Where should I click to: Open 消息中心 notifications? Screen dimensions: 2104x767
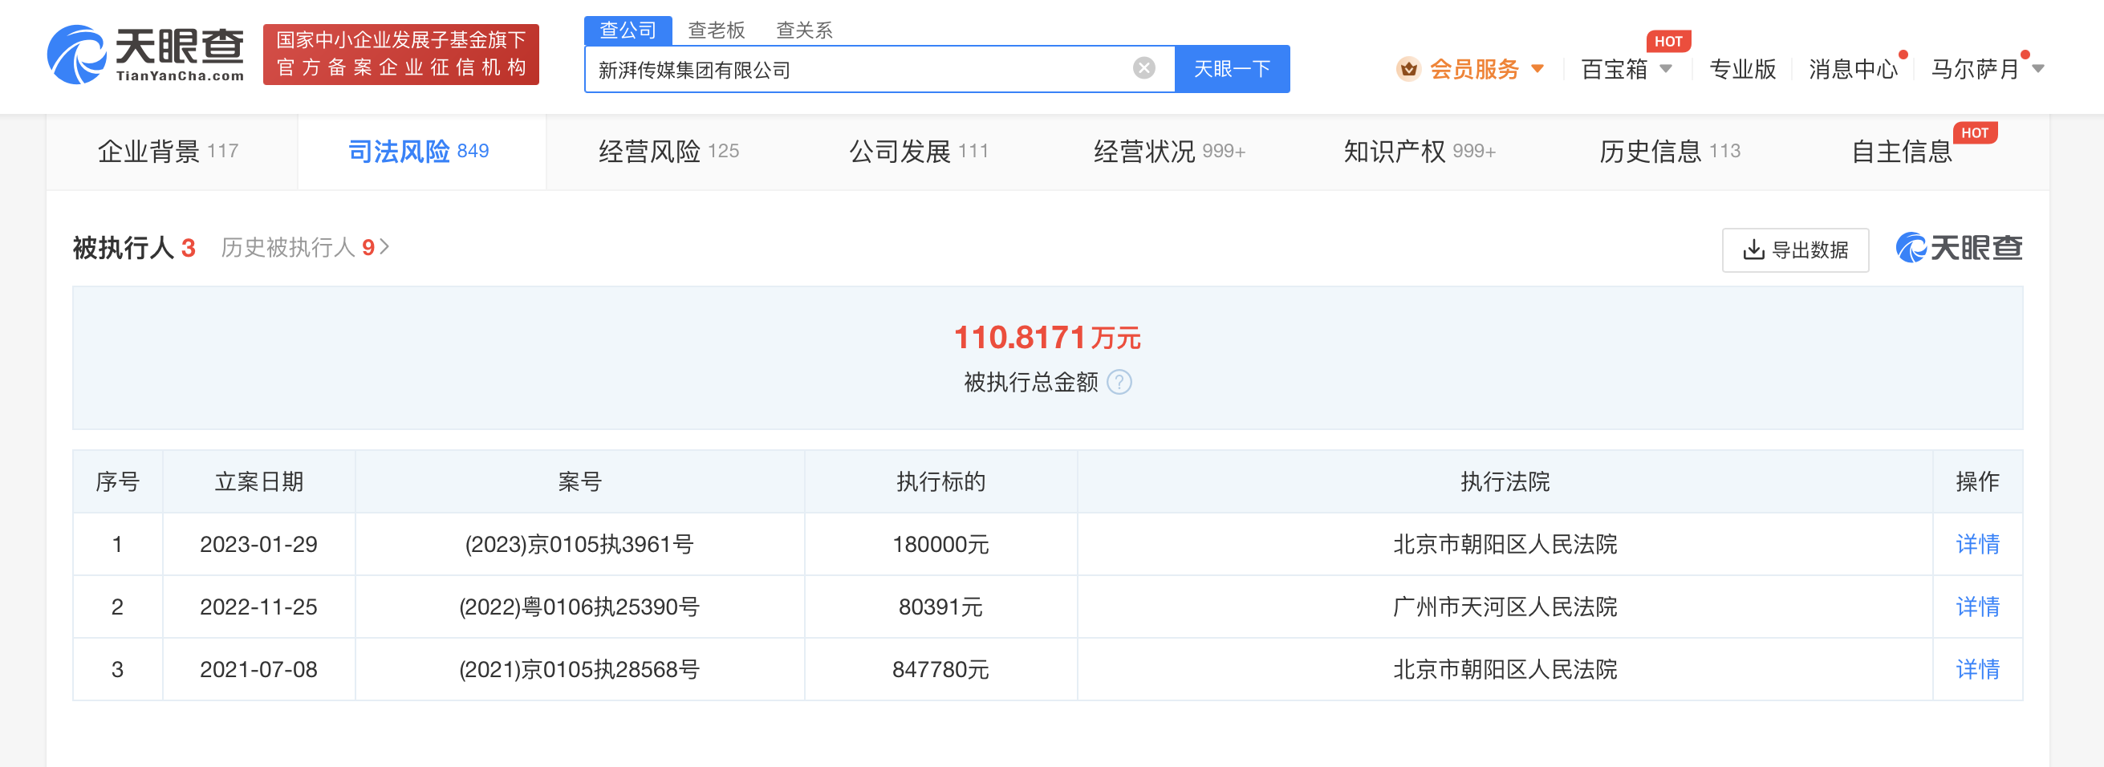pos(1852,70)
